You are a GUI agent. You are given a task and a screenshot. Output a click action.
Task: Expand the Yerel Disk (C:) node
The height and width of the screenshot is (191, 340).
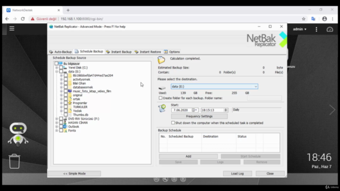57,67
